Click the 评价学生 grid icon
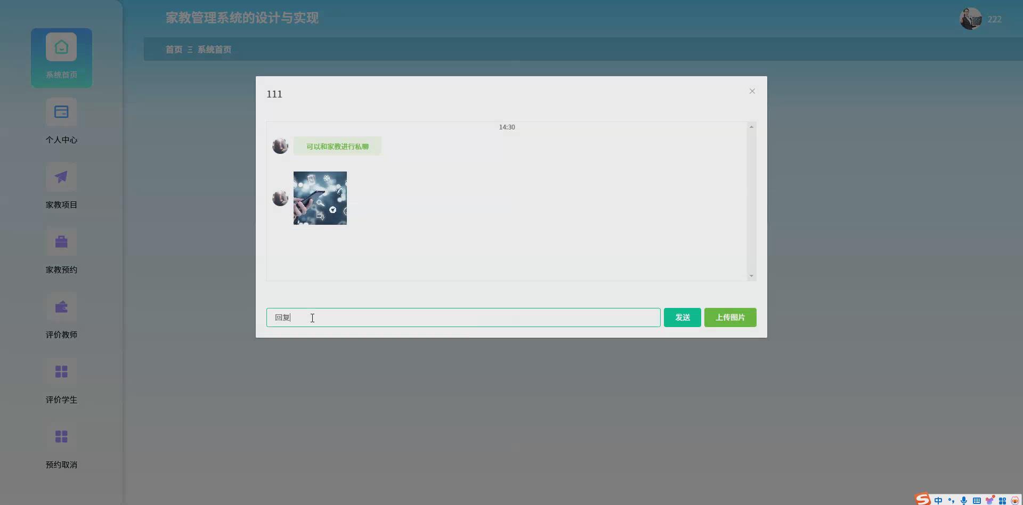The image size is (1023, 505). (61, 371)
